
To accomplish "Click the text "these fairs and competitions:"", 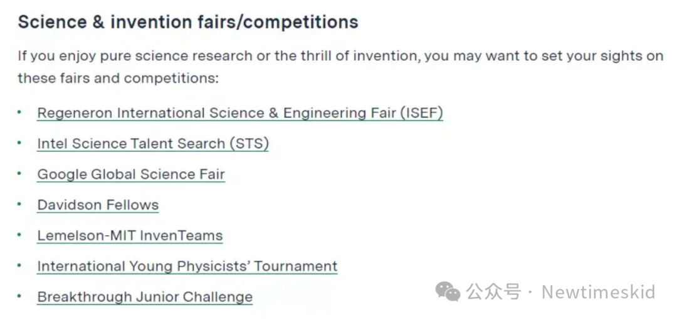I will coord(118,78).
